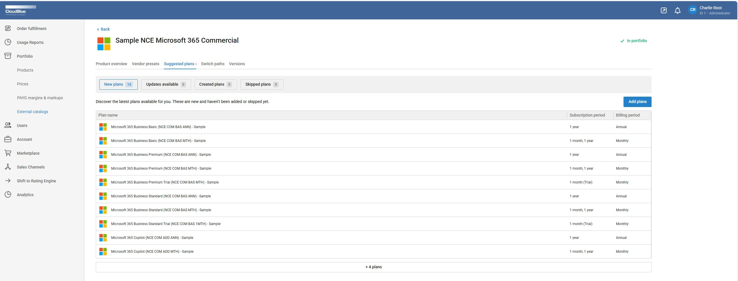Select the Created plans filter
Viewport: 738px width, 281px height.
pyautogui.click(x=215, y=85)
